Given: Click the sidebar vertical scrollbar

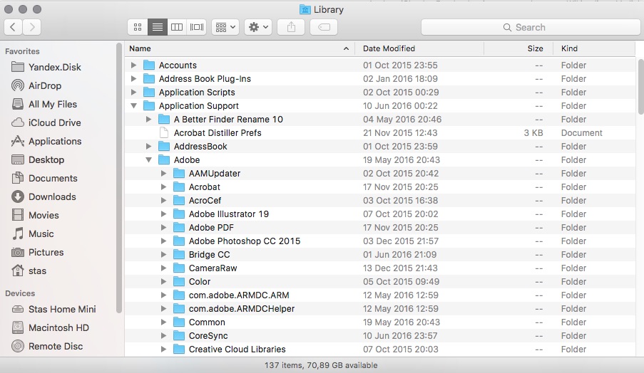Looking at the screenshot, I should 119,178.
